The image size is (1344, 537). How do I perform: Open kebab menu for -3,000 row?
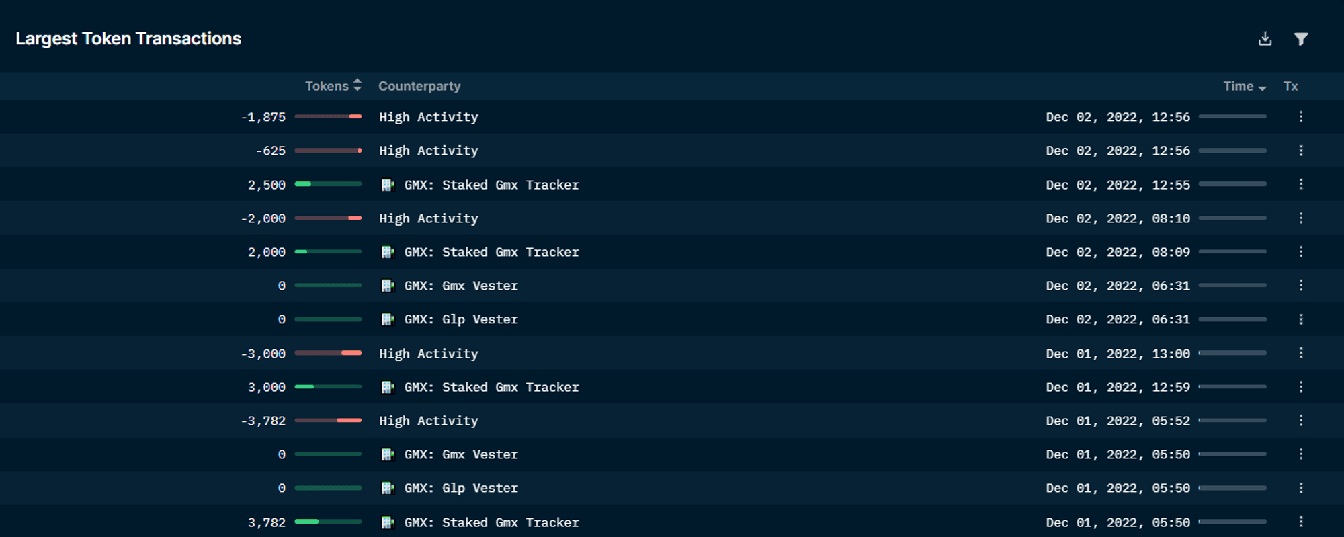click(1301, 353)
